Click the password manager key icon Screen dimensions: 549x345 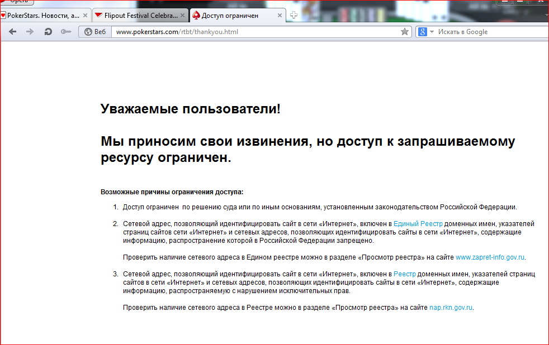pos(65,32)
